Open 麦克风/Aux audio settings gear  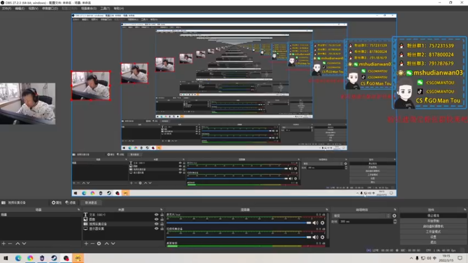pyautogui.click(x=322, y=223)
